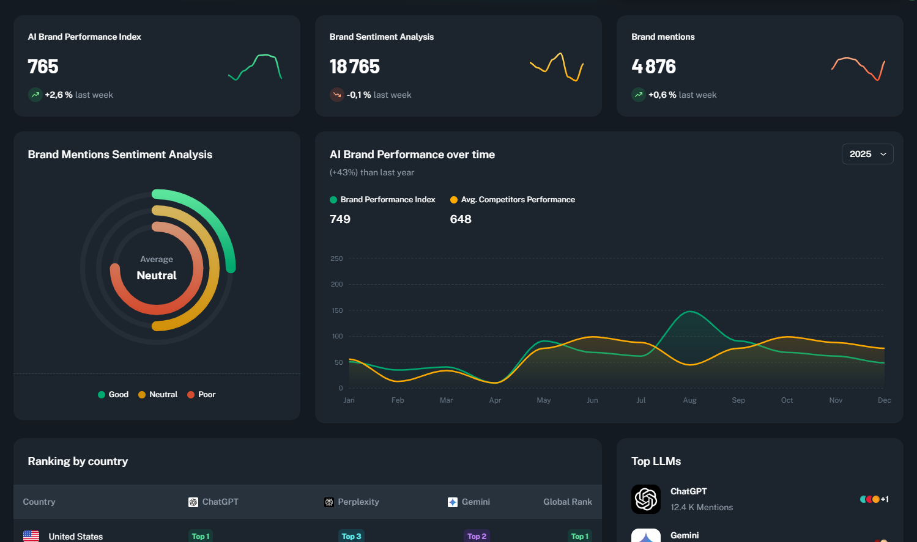Image resolution: width=917 pixels, height=542 pixels.
Task: Toggle the Neutral sentiment legend item
Action: [x=158, y=395]
